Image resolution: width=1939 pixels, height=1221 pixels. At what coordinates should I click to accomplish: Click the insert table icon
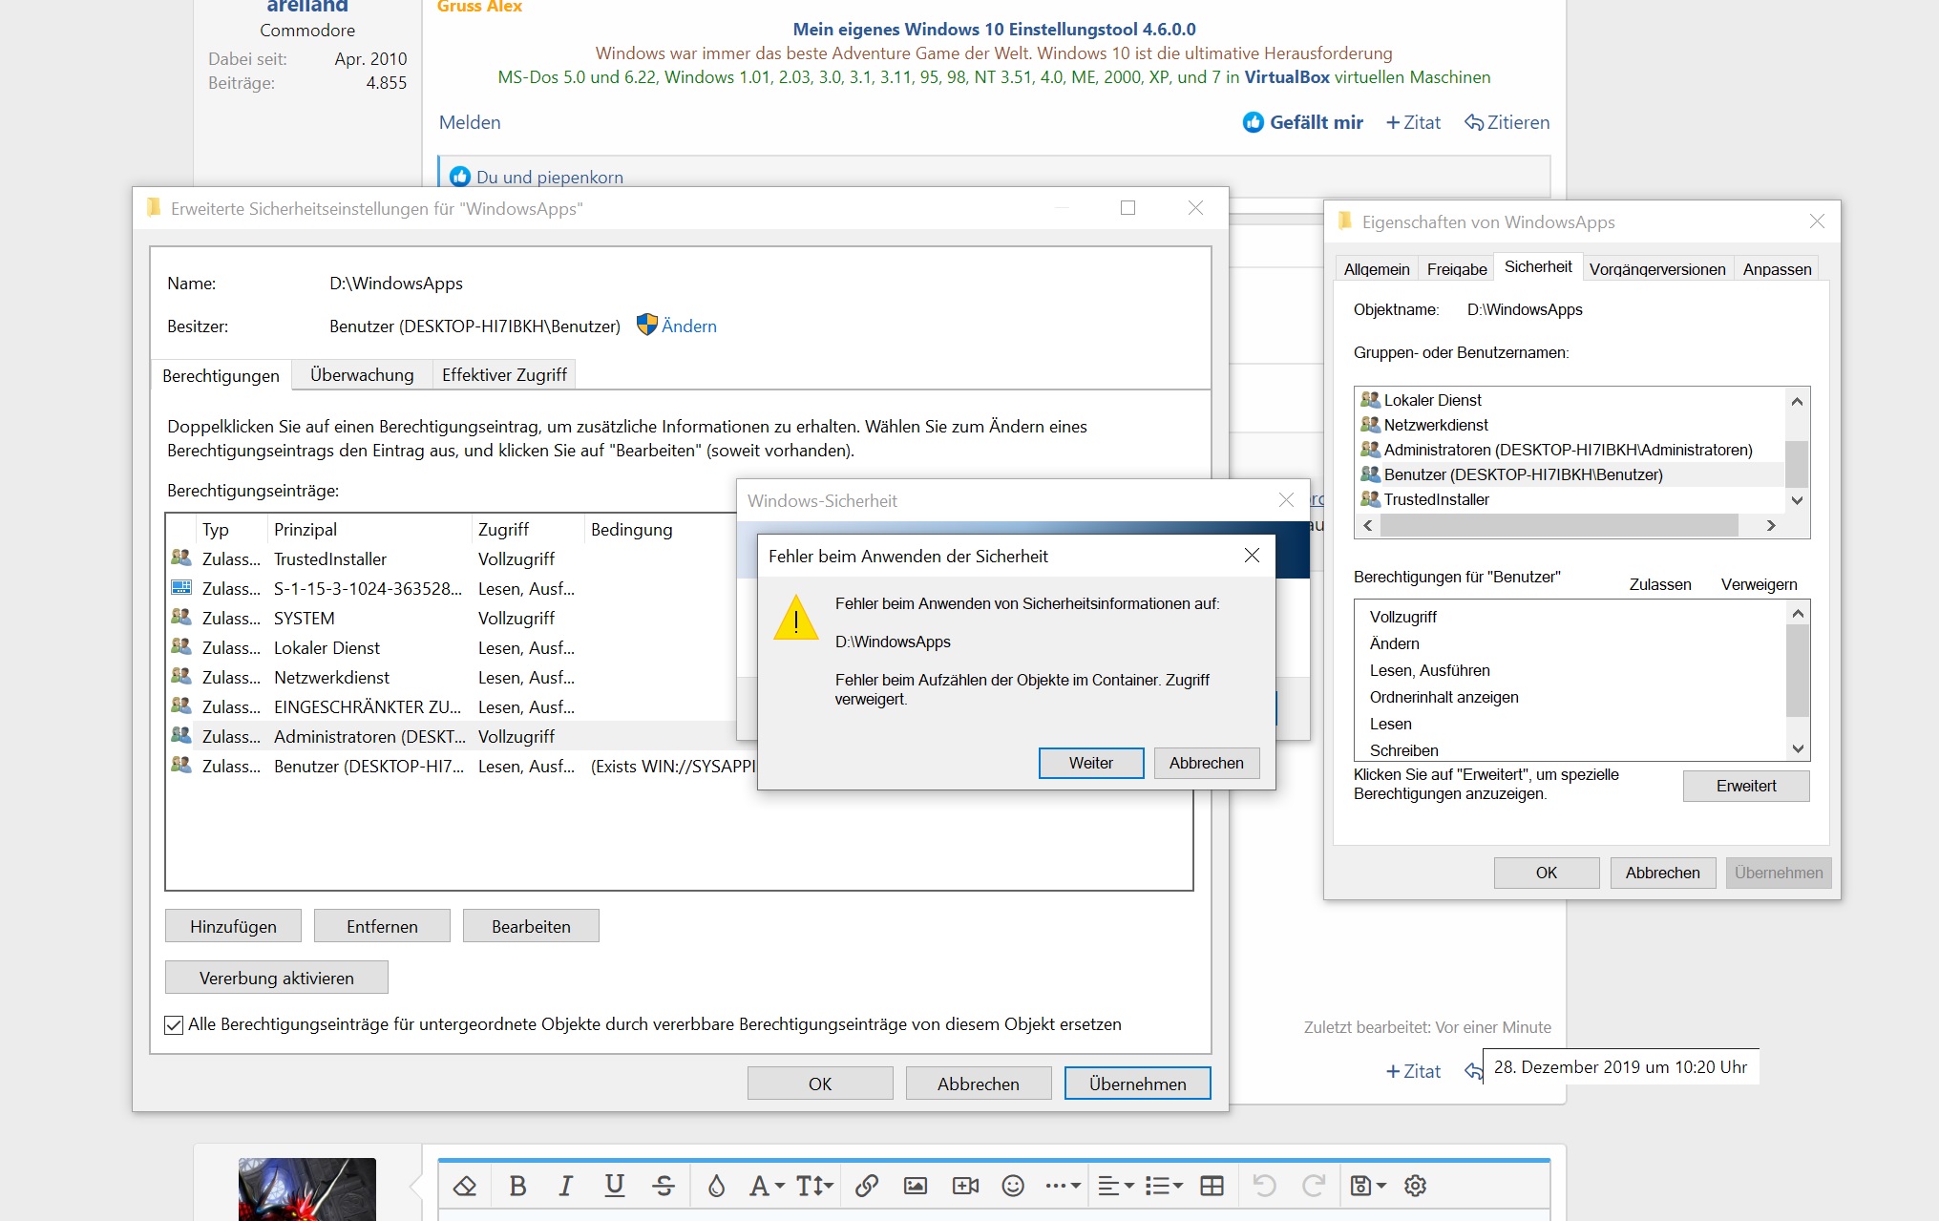(x=1212, y=1186)
